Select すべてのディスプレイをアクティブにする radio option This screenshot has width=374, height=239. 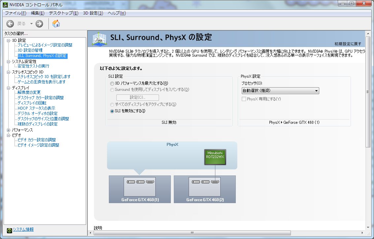tap(112, 104)
